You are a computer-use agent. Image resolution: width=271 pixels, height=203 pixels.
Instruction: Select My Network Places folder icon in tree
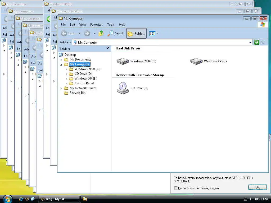[66, 88]
